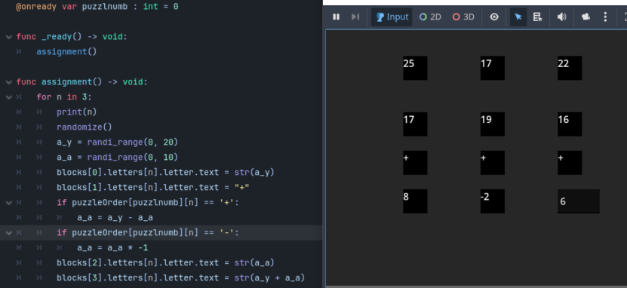This screenshot has height=288, width=627.
Task: Click the plus block above the 8
Action: [415, 163]
